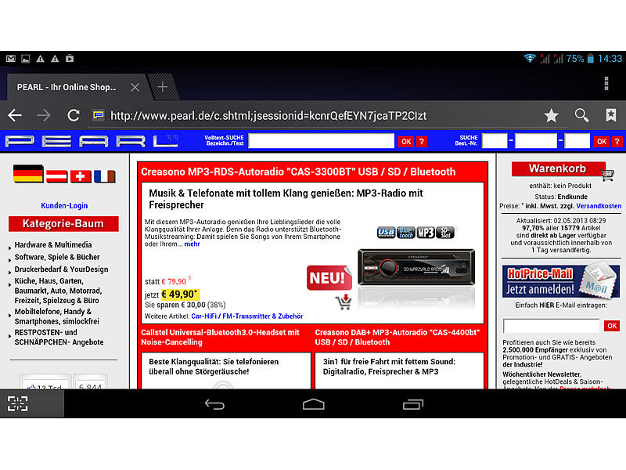The height and width of the screenshot is (470, 626).
Task: Tap the Wi-Fi status icon
Action: point(530,58)
